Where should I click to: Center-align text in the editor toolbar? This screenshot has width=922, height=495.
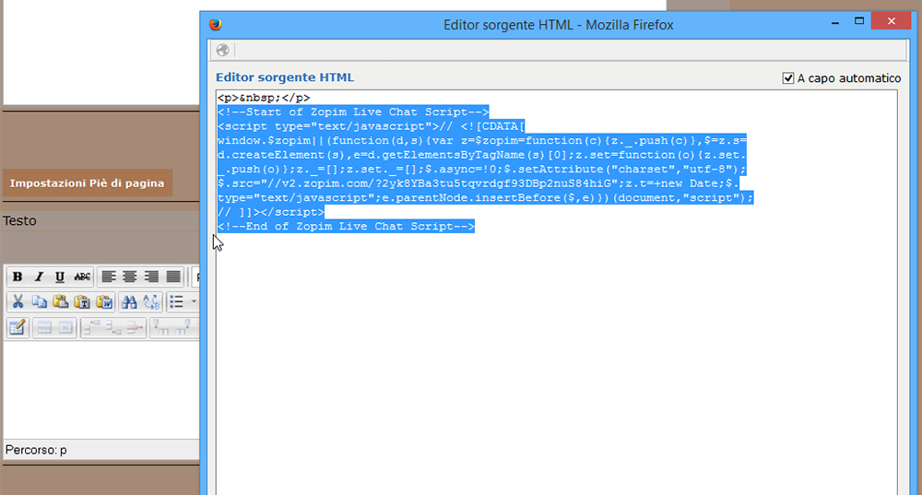130,277
